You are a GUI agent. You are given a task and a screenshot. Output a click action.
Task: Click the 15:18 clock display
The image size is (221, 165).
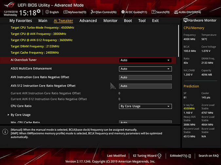[28, 13]
